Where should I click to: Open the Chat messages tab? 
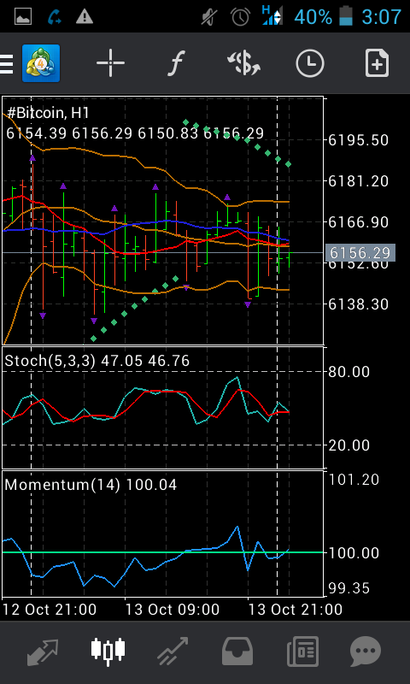click(x=366, y=652)
